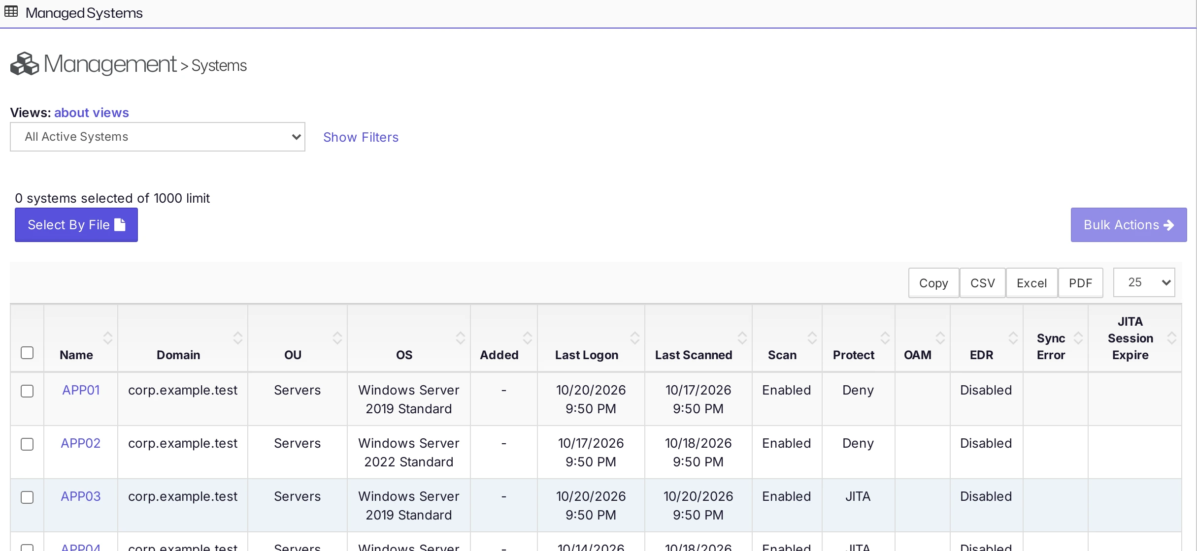Image resolution: width=1197 pixels, height=551 pixels.
Task: Click APP02's Windows Server 2022 Standard cell
Action: coord(409,453)
